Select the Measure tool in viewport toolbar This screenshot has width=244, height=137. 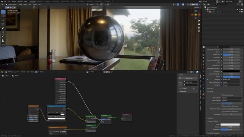coord(3,41)
